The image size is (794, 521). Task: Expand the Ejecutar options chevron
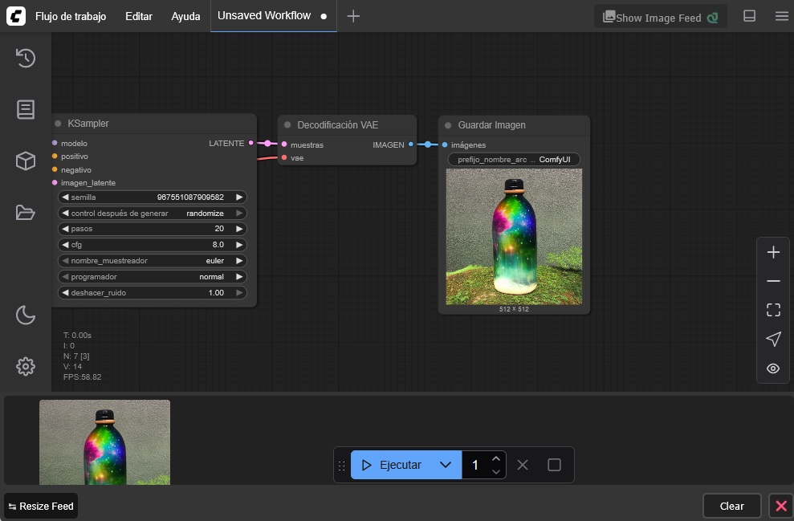tap(446, 465)
